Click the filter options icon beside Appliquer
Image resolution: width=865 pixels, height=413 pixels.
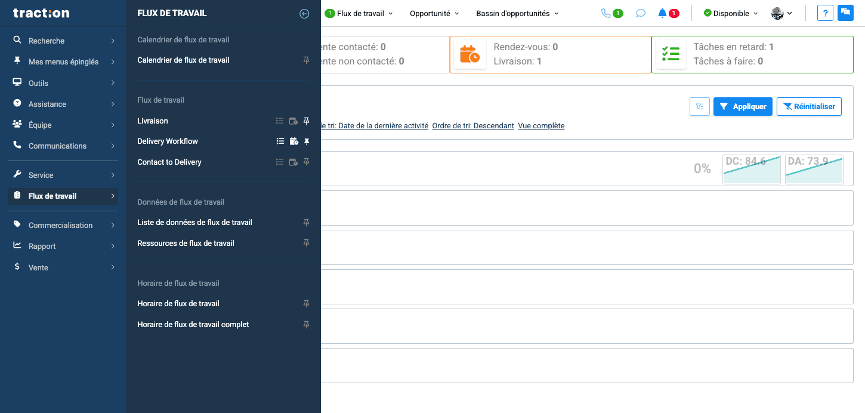700,107
